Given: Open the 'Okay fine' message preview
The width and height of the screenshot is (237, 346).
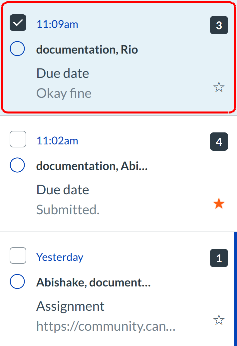Looking at the screenshot, I should click(64, 93).
